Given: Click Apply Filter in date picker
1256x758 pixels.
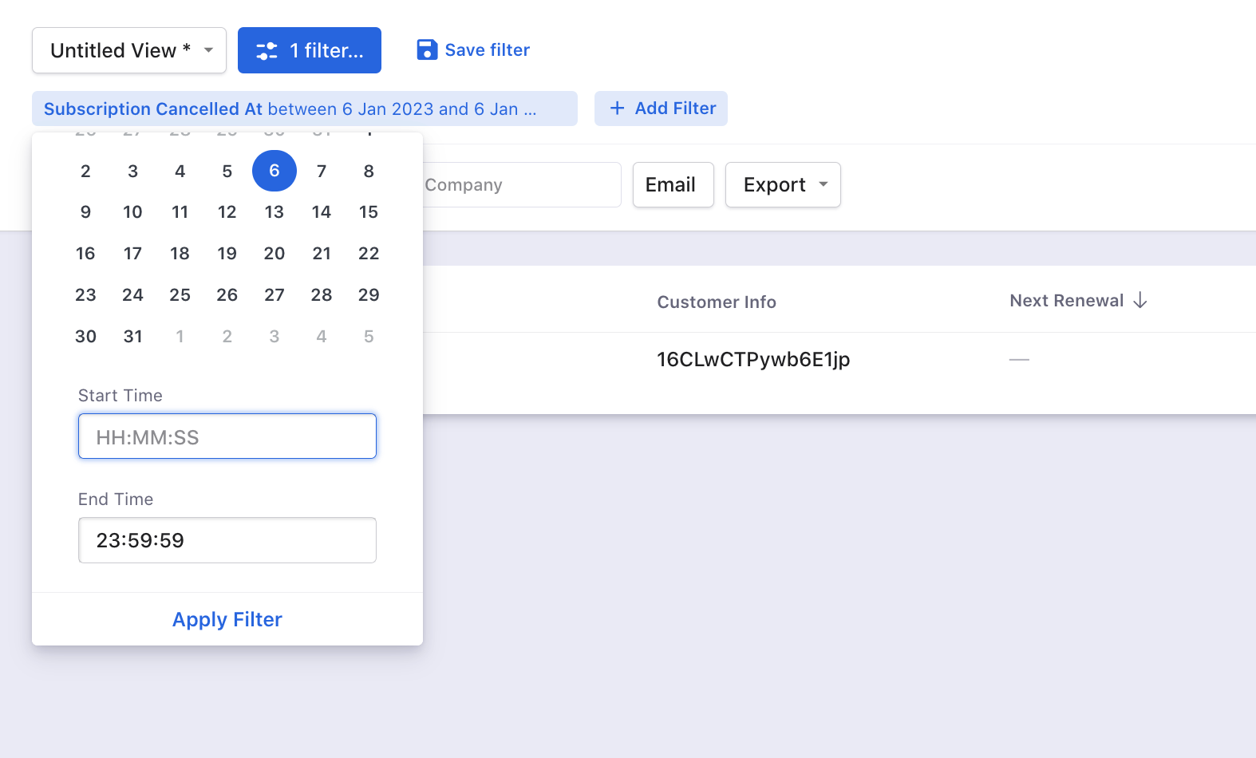Looking at the screenshot, I should pyautogui.click(x=227, y=619).
